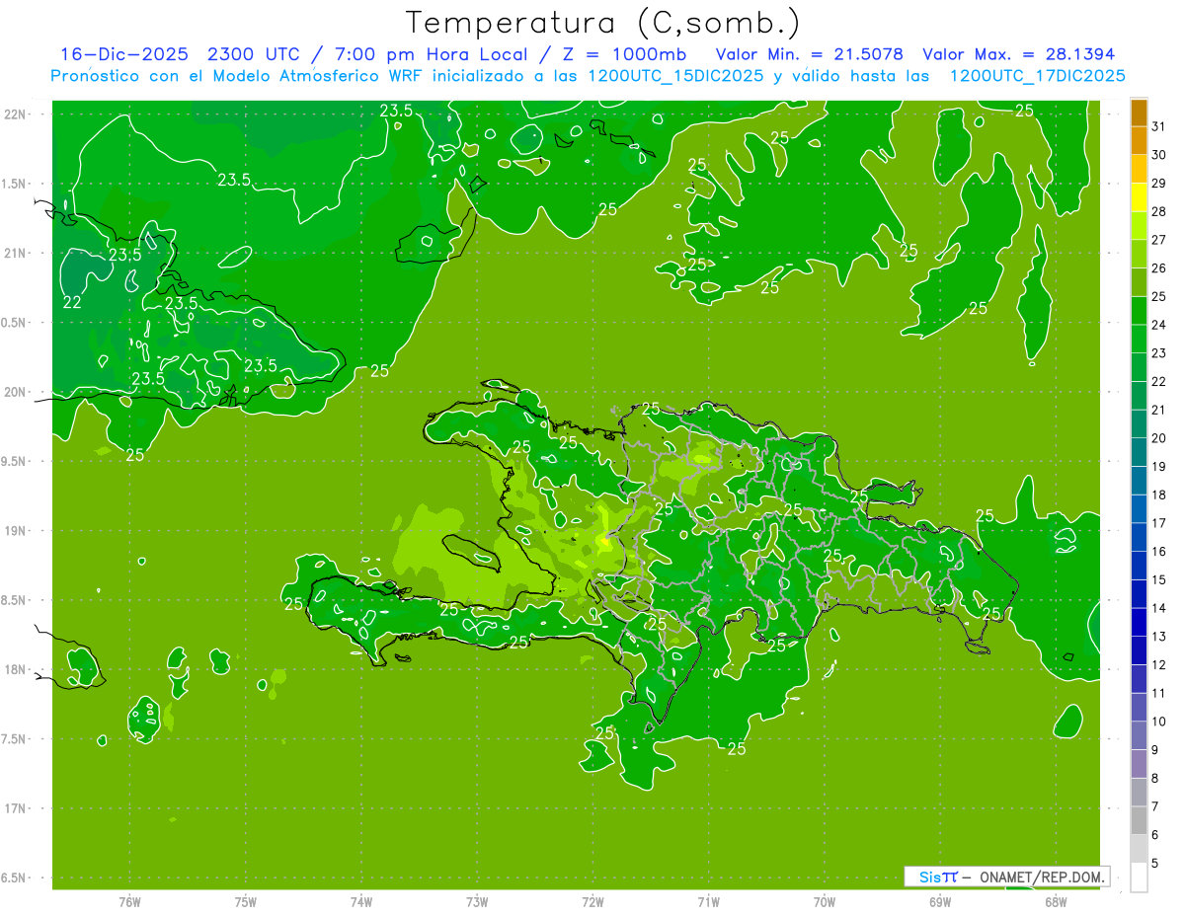
Task: Click color scale label "28"
Action: (1159, 211)
